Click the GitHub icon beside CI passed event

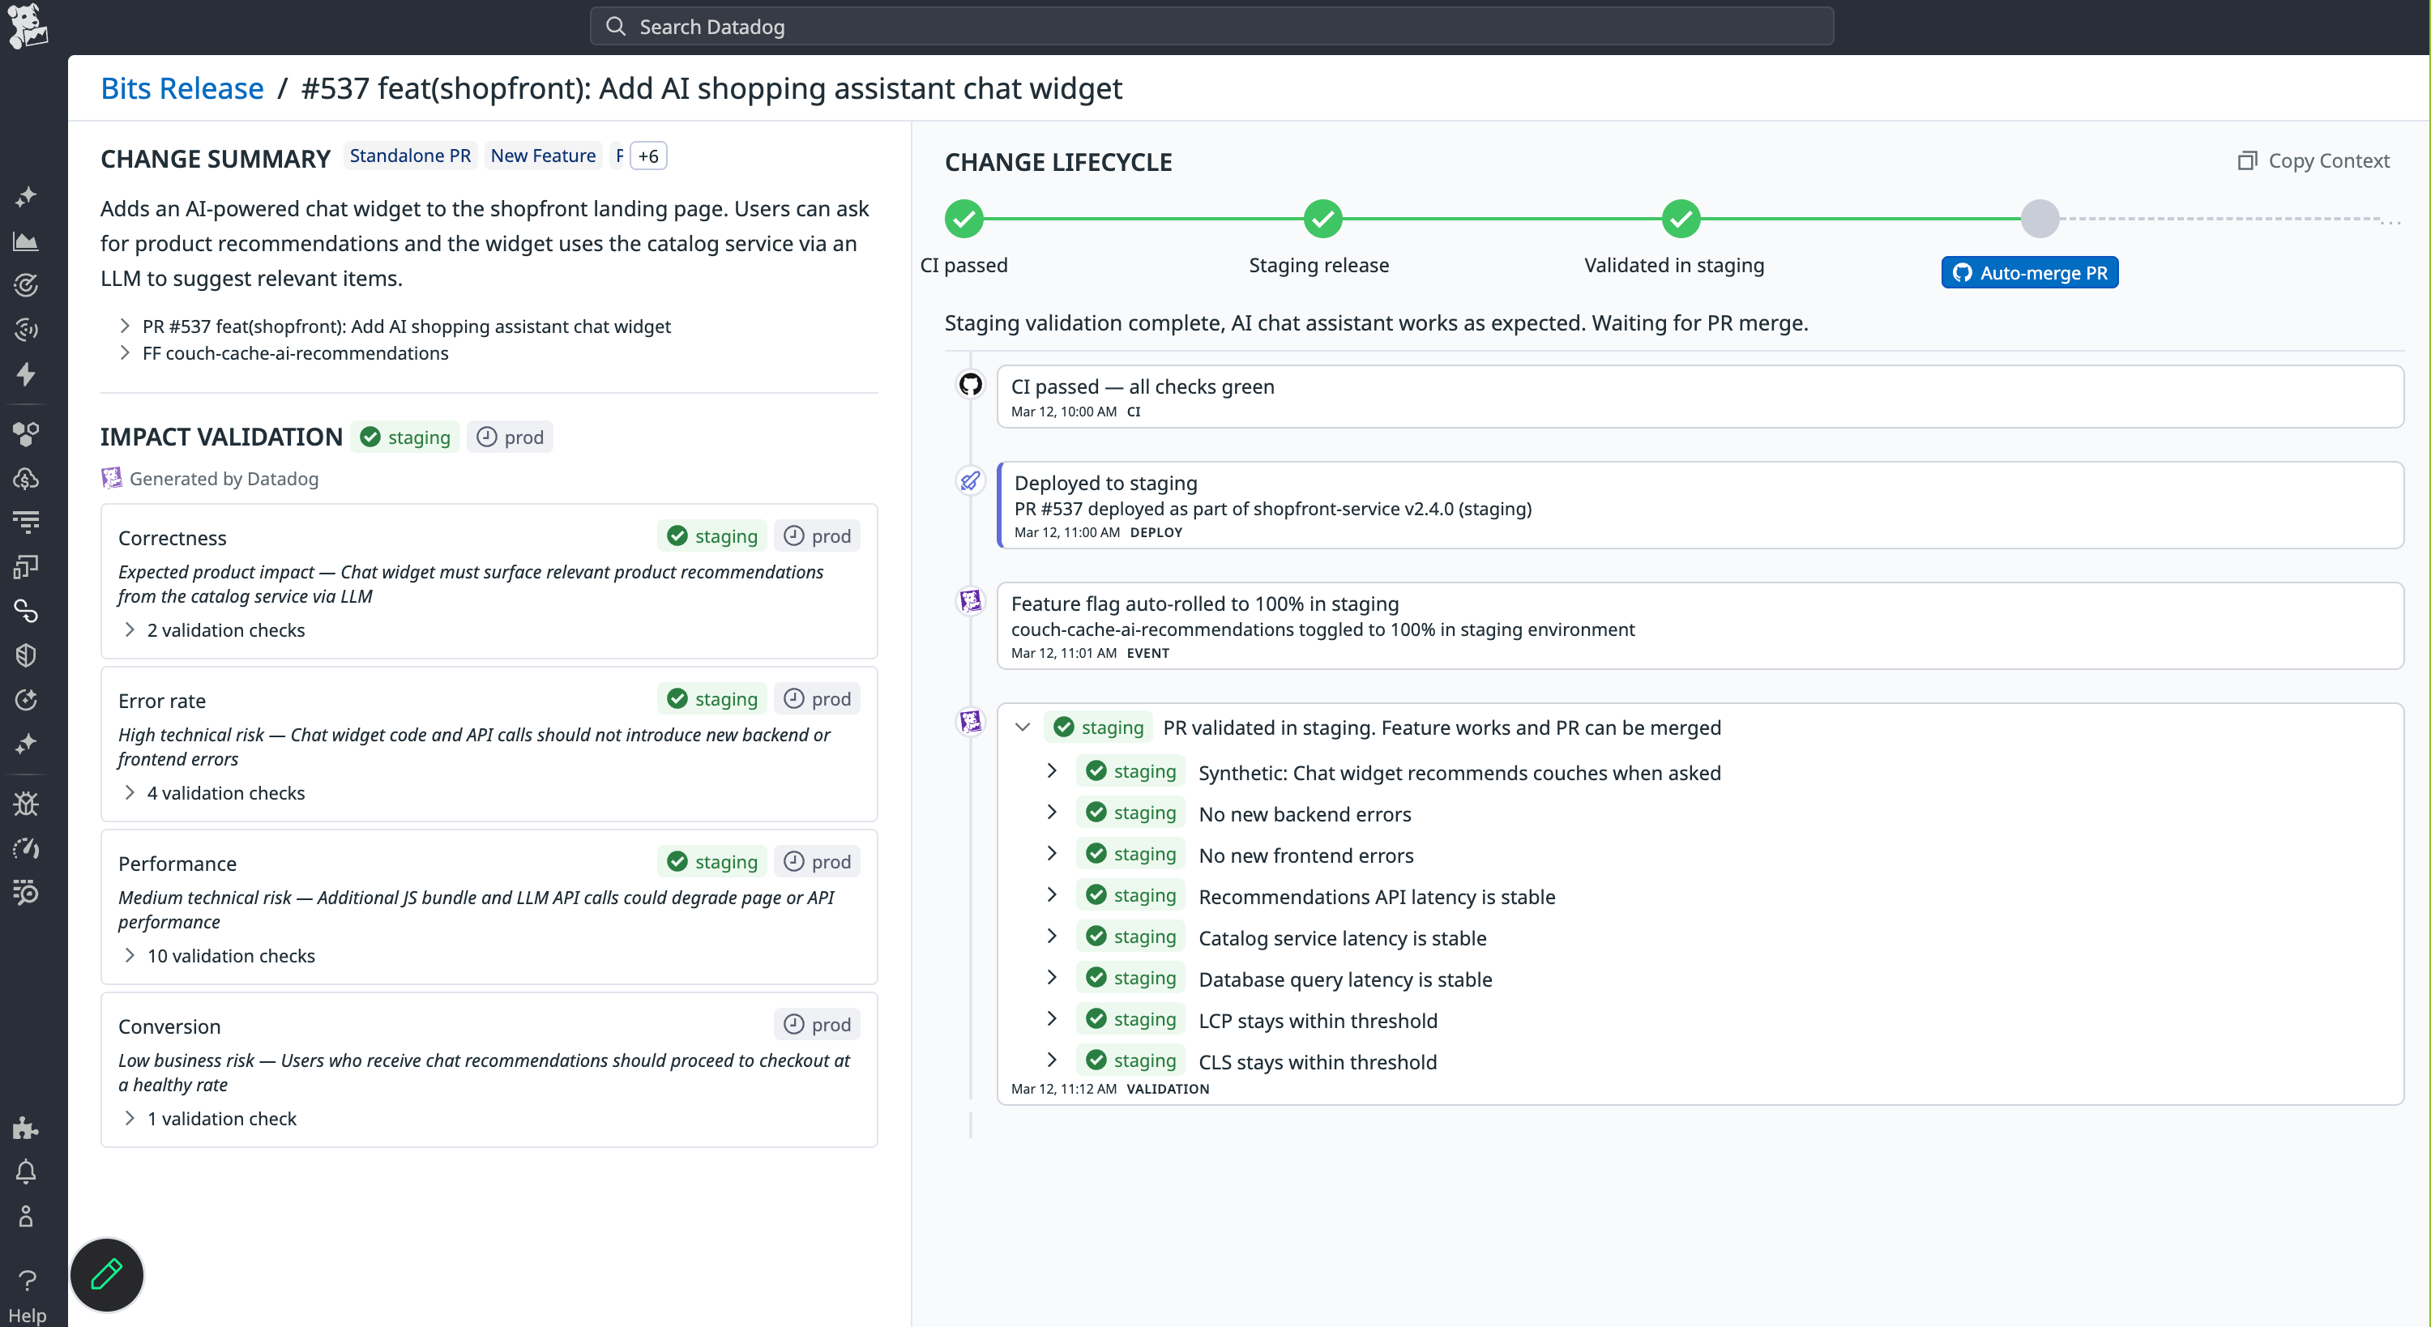coord(970,384)
